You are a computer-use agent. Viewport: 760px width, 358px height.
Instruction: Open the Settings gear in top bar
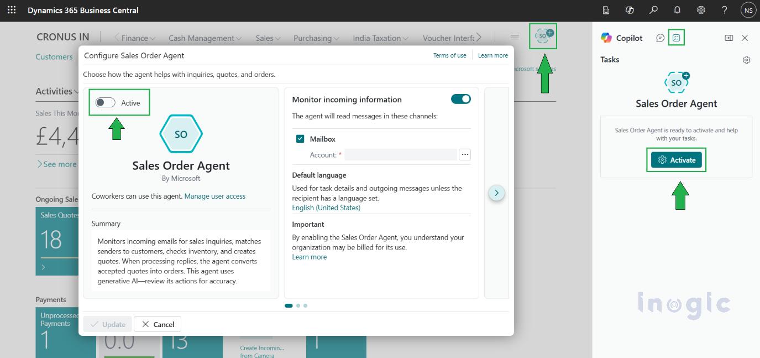701,10
